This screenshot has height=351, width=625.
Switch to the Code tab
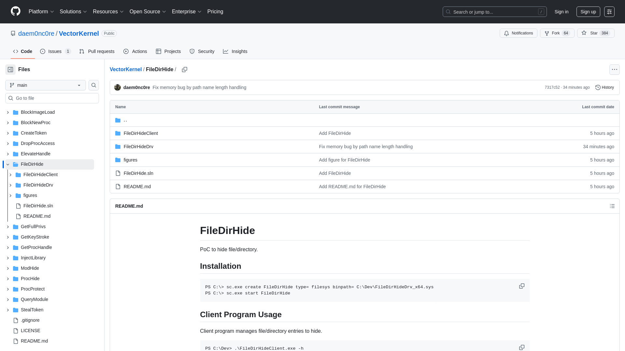coord(22,51)
